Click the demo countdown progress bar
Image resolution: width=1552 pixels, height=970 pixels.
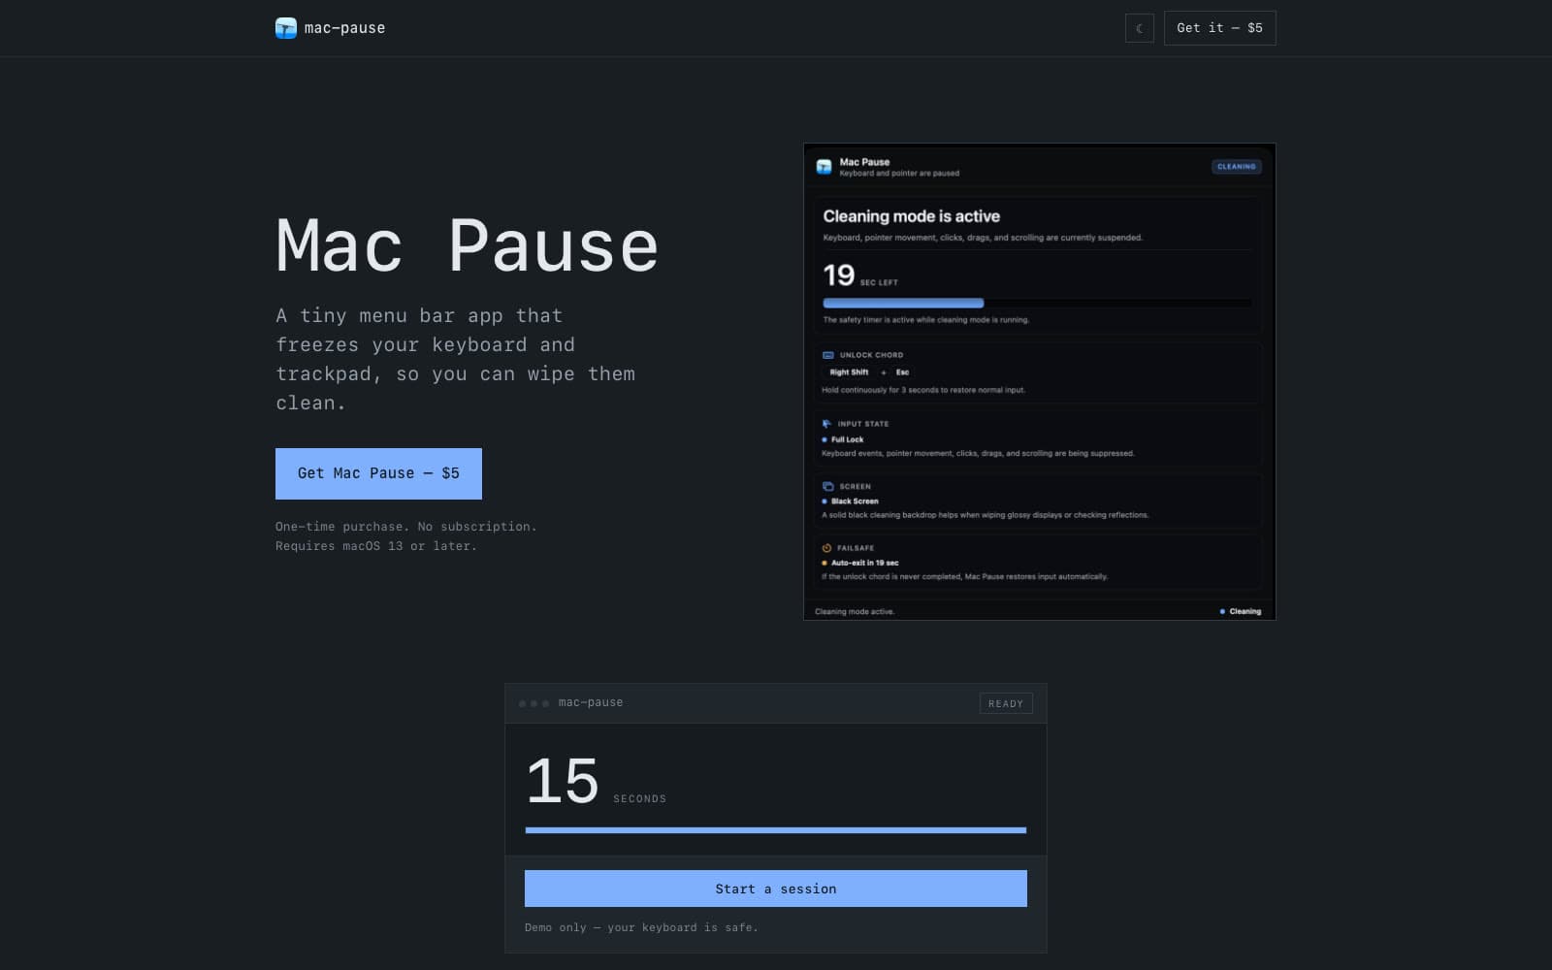pyautogui.click(x=776, y=830)
